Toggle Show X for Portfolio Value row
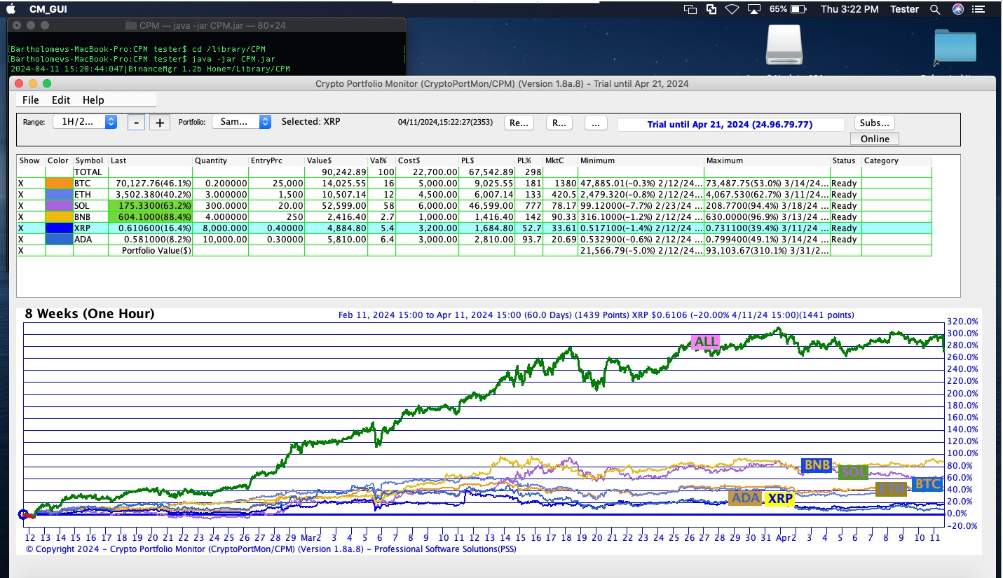 (x=31, y=250)
